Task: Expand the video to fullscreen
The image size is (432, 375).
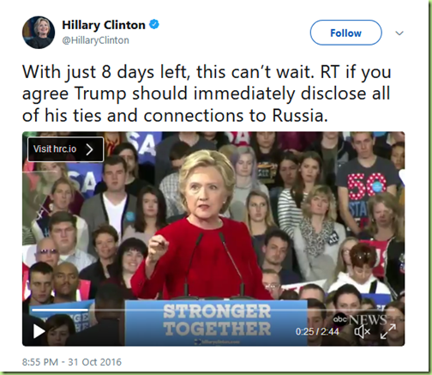Action: pyautogui.click(x=388, y=331)
